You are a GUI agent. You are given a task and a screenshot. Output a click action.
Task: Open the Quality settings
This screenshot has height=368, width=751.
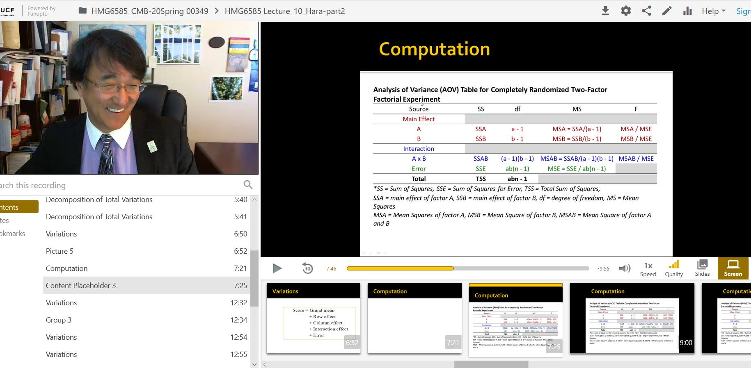coord(674,269)
